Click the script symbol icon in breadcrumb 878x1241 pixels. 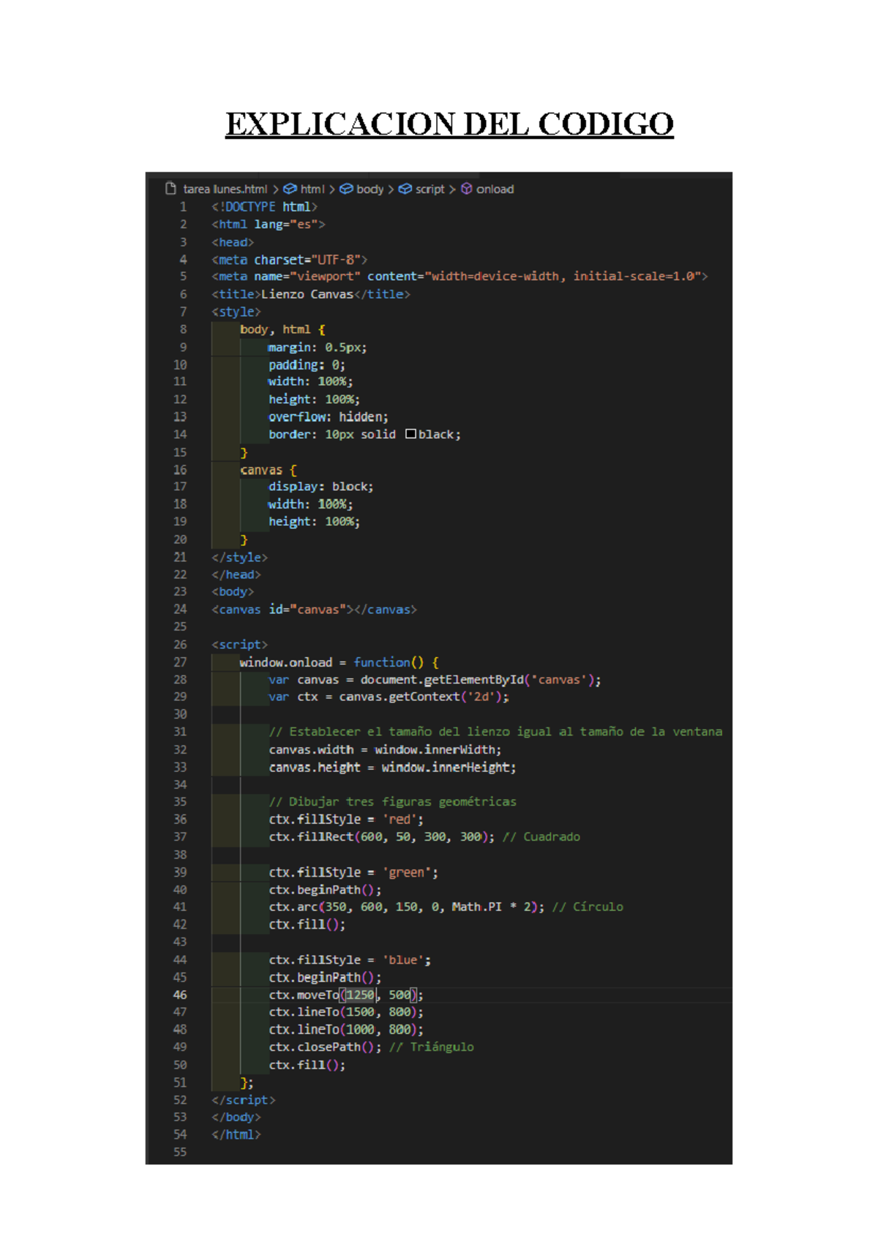click(x=405, y=189)
